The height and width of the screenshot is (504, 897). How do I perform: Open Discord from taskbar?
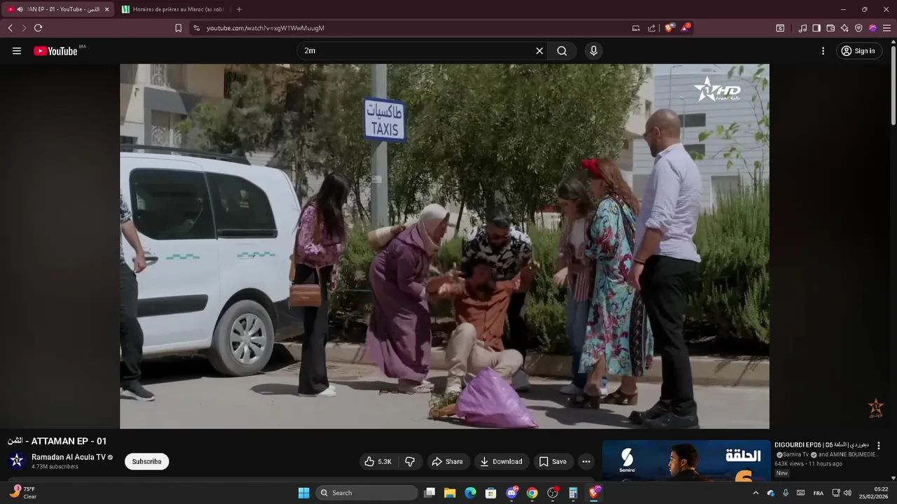click(x=512, y=493)
